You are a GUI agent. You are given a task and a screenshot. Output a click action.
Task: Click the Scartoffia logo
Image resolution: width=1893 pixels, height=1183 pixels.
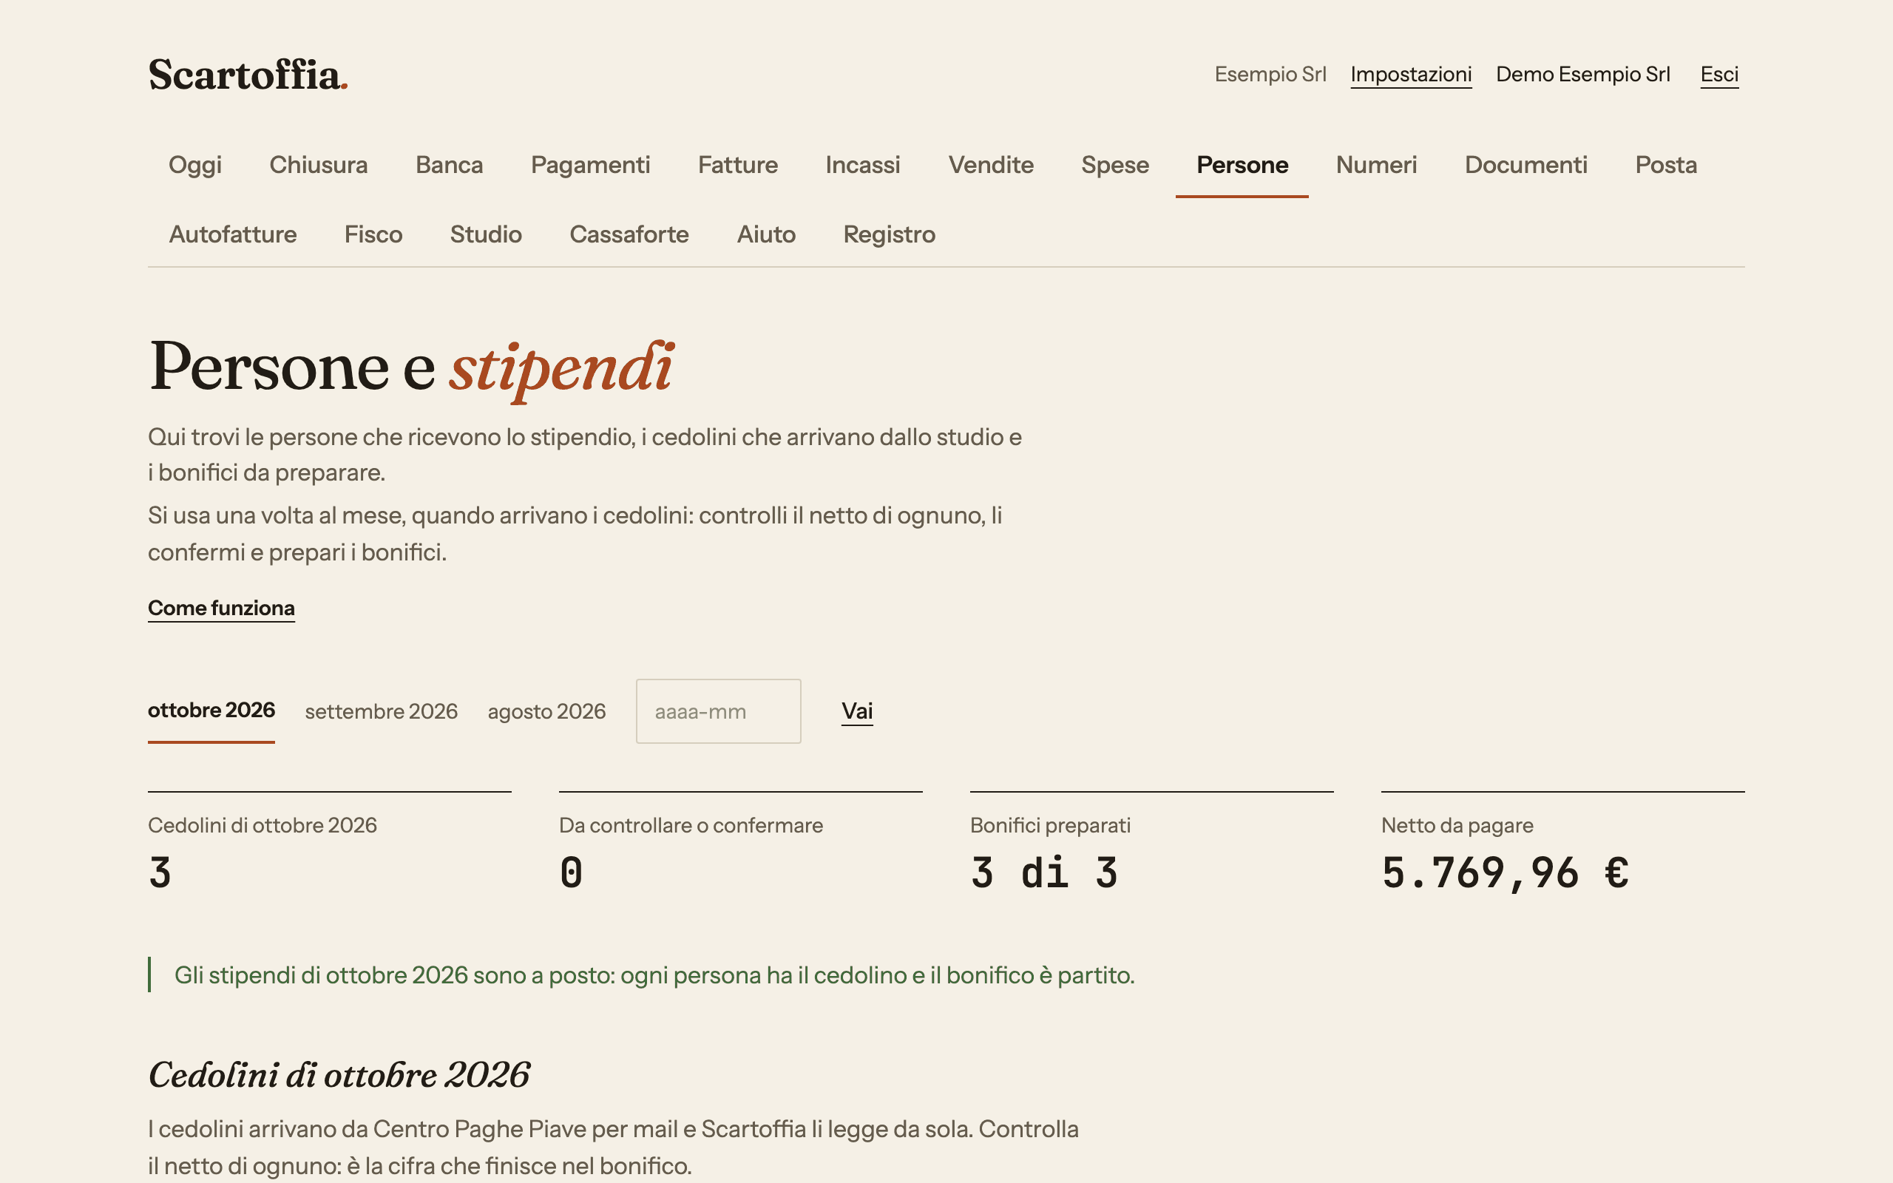(248, 75)
